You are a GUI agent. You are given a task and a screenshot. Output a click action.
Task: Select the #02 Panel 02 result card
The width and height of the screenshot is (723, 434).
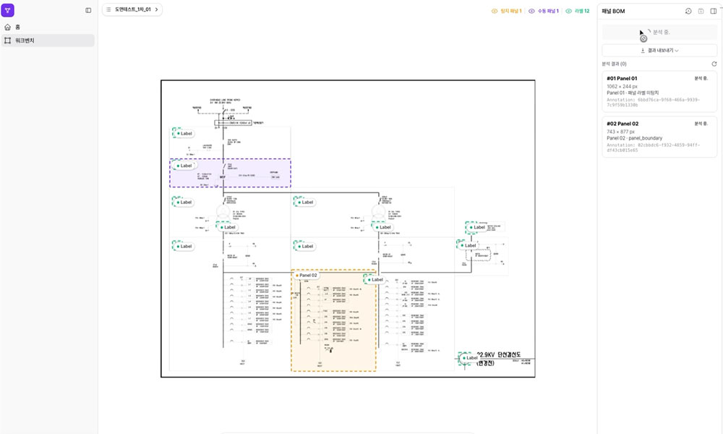659,137
